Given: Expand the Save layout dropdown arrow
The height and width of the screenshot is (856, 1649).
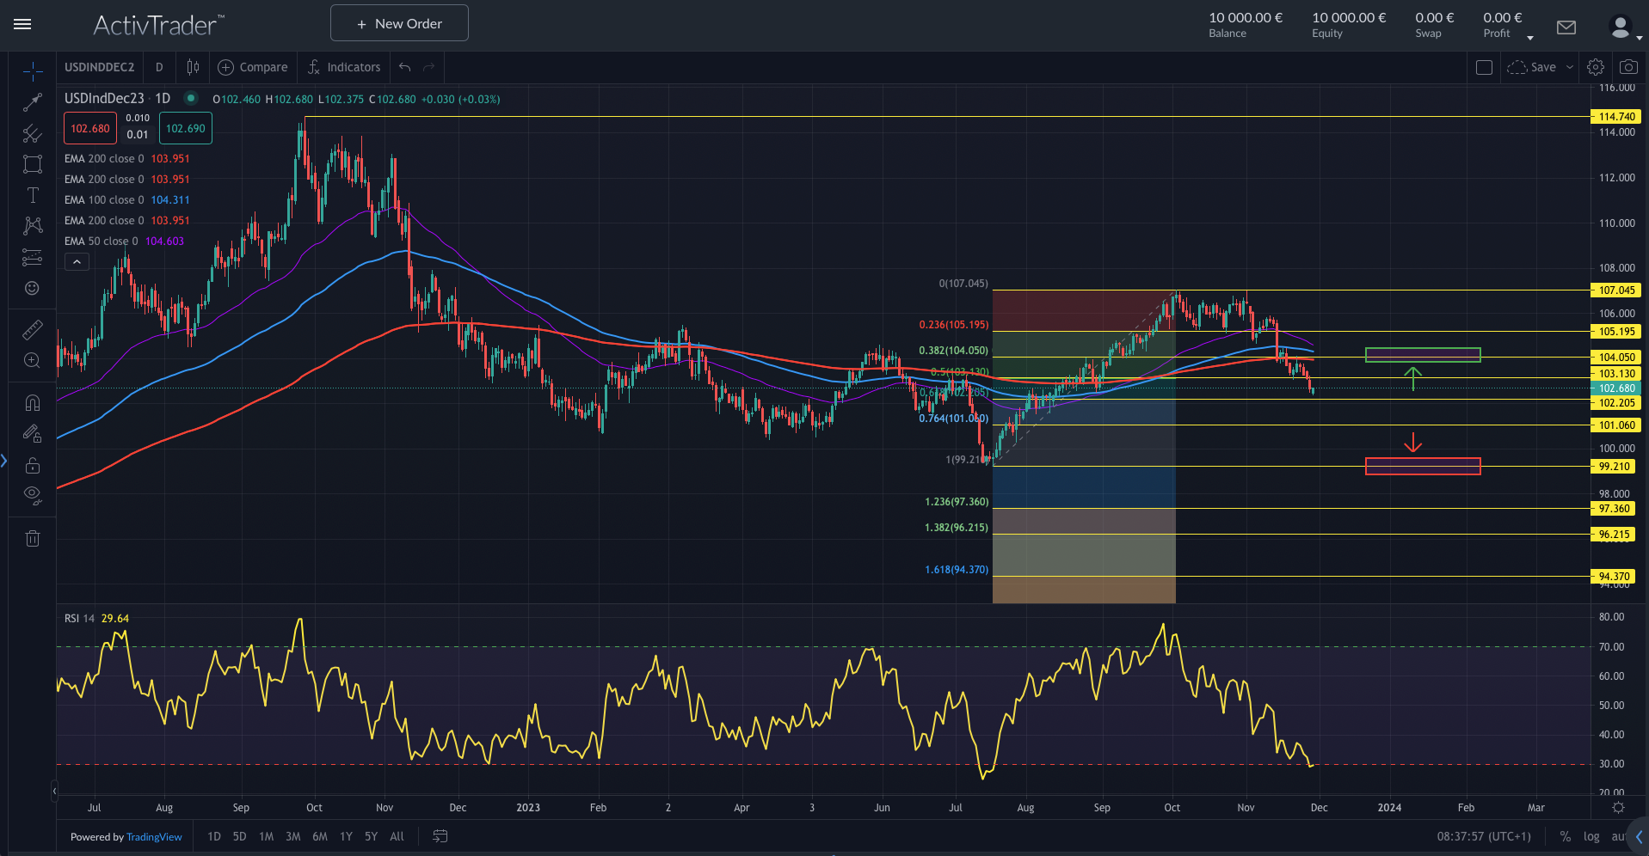Looking at the screenshot, I should pos(1570,67).
